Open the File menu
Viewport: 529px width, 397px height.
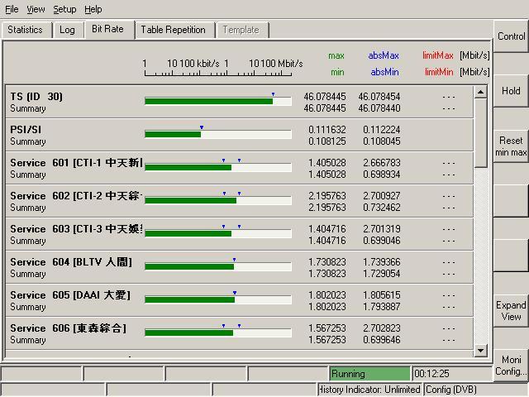coord(12,9)
